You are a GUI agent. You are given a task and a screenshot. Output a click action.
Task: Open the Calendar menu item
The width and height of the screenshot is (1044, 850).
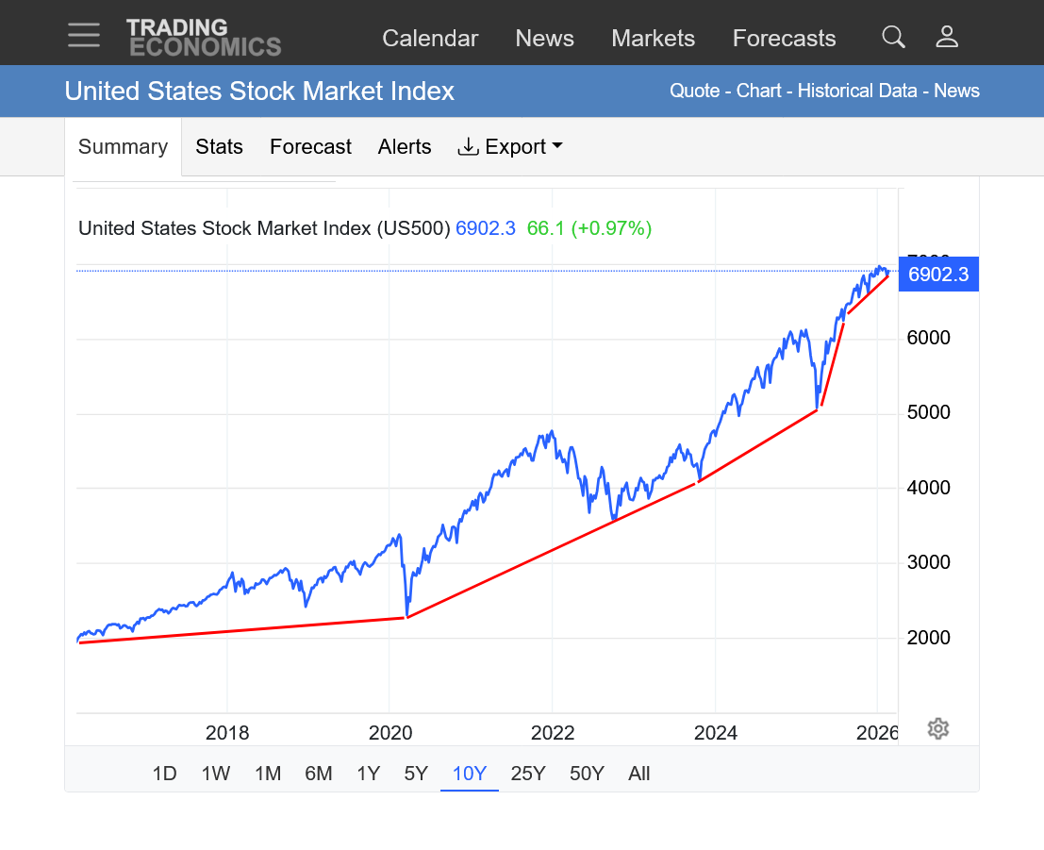tap(430, 39)
